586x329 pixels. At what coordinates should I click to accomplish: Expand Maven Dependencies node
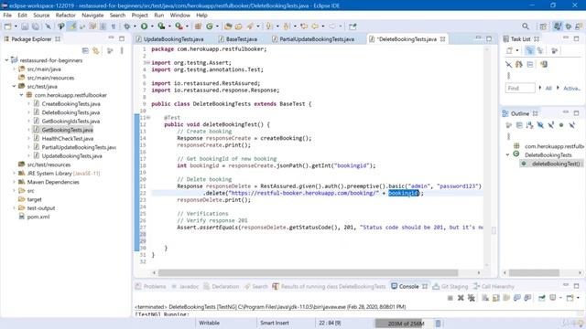15,182
